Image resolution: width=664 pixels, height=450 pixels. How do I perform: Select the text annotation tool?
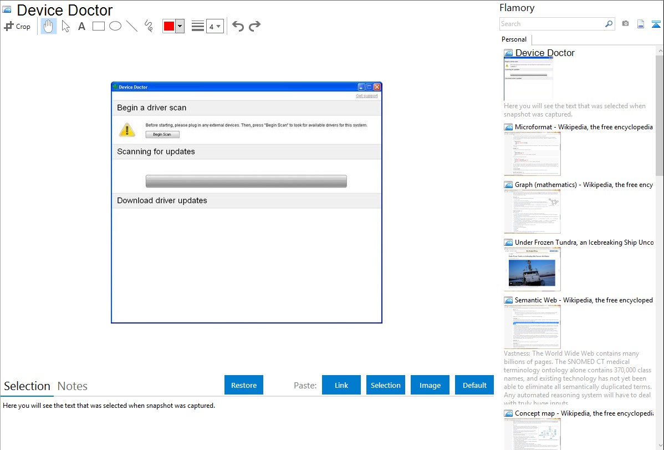[x=81, y=26]
